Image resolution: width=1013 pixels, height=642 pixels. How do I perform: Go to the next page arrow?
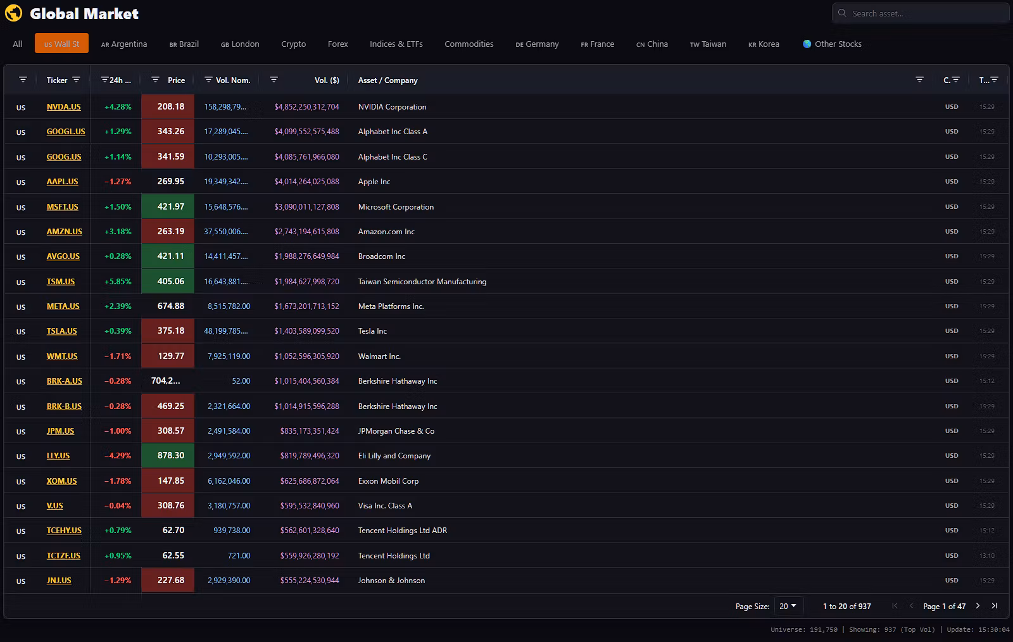(978, 606)
